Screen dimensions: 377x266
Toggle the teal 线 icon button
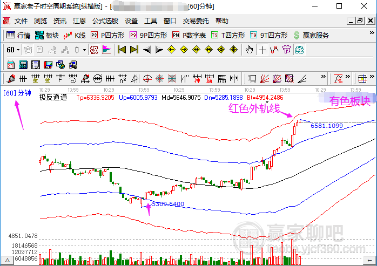pos(299,50)
